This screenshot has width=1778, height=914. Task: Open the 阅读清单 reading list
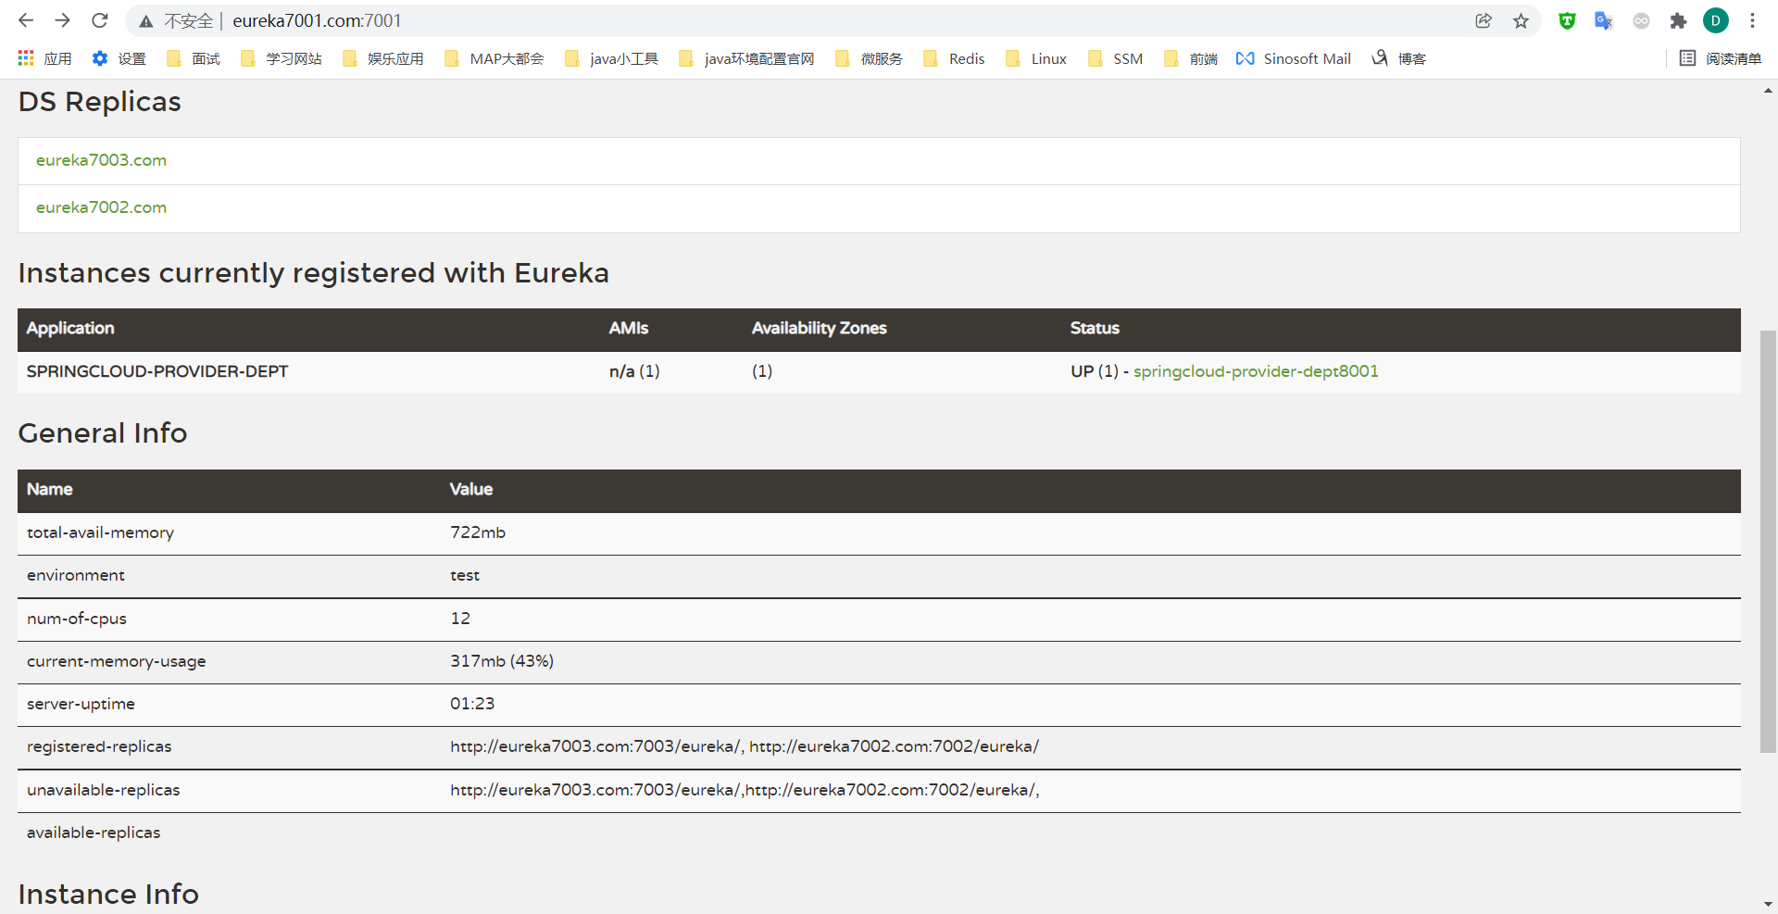(1721, 58)
